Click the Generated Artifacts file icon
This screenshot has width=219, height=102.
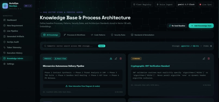4,36
